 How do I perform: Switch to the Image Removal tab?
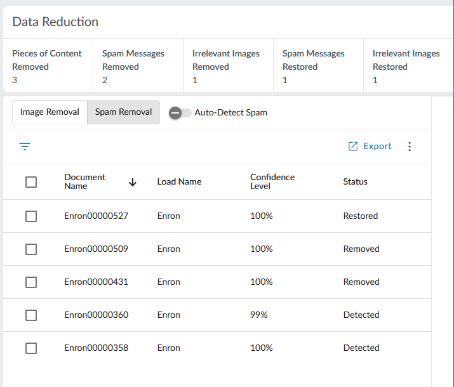coord(50,112)
